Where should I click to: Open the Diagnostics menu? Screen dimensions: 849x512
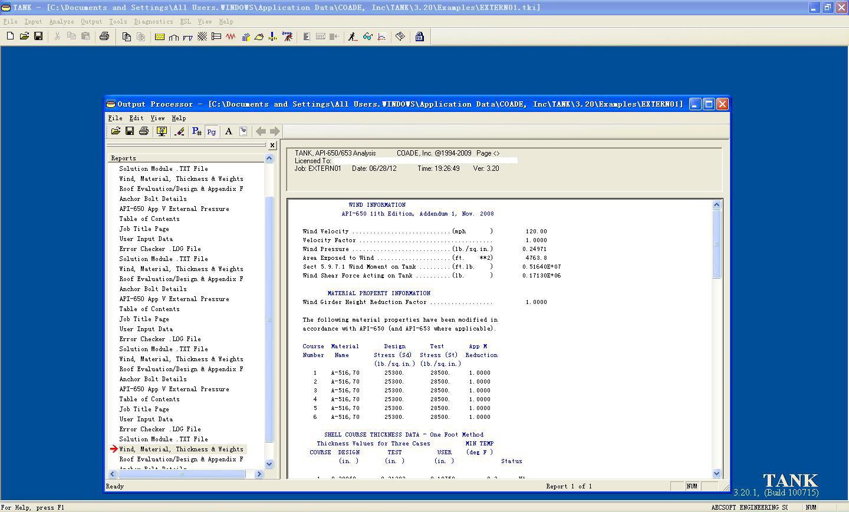click(153, 21)
